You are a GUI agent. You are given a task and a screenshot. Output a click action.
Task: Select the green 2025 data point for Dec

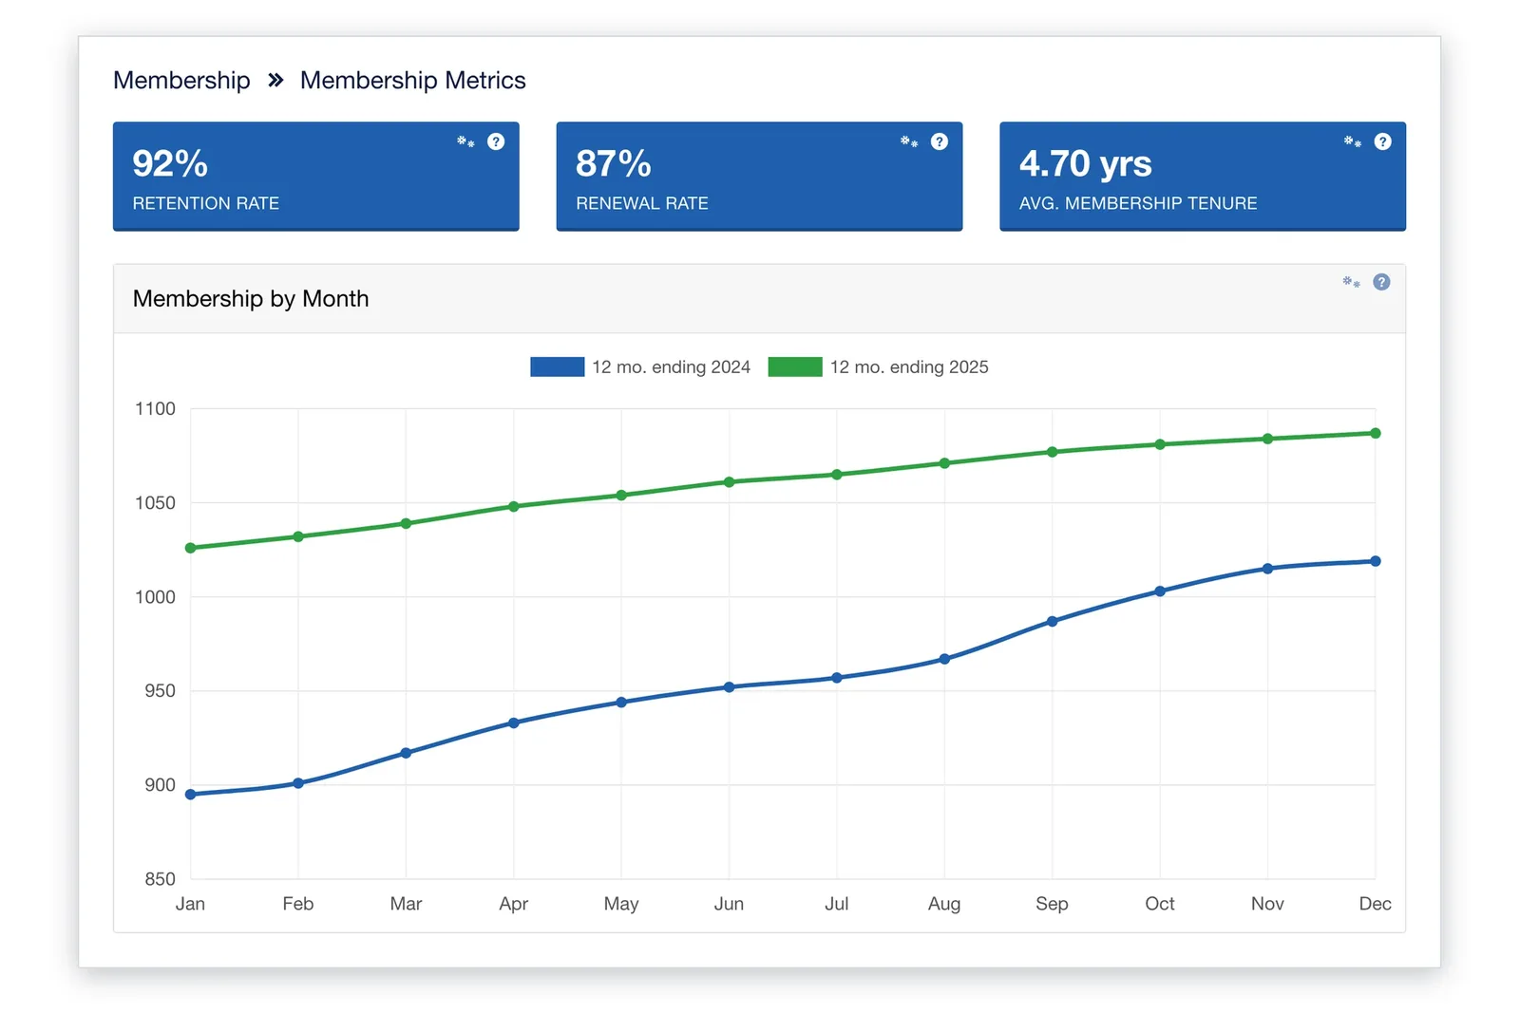coord(1376,433)
